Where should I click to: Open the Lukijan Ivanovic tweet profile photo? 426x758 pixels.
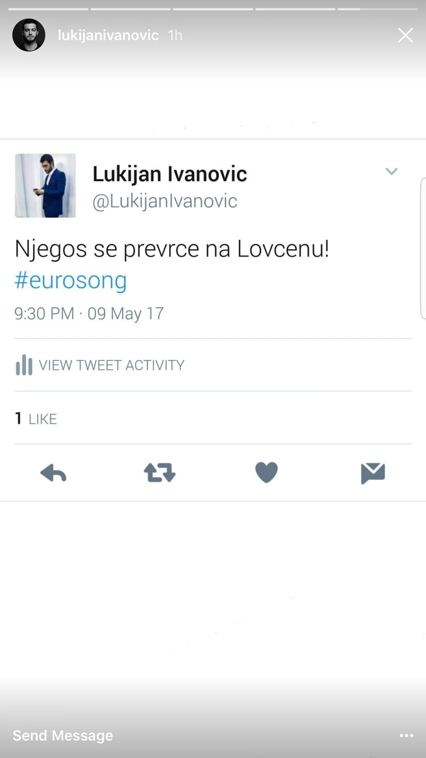click(x=45, y=186)
